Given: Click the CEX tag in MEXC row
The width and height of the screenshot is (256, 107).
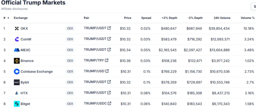Looking at the screenshot, I should coord(70,50).
